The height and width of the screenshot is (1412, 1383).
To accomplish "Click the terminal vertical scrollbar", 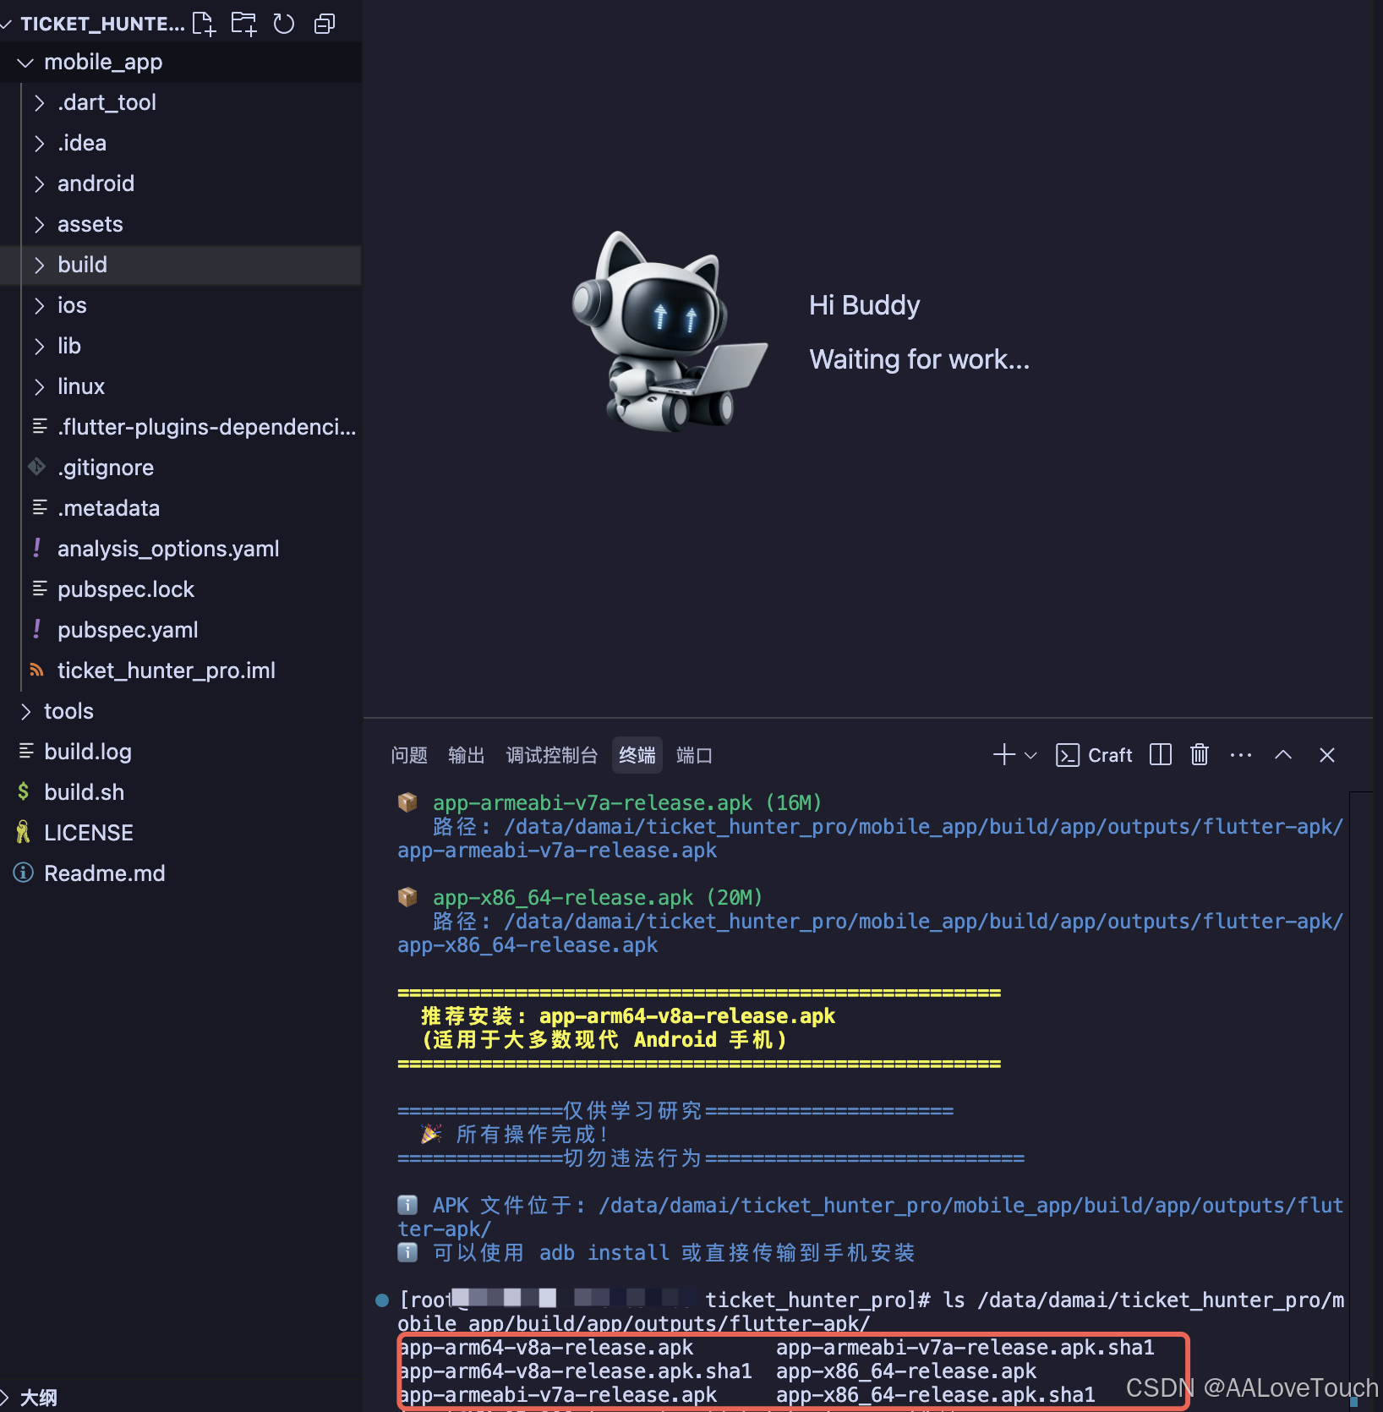I will (1360, 1099).
